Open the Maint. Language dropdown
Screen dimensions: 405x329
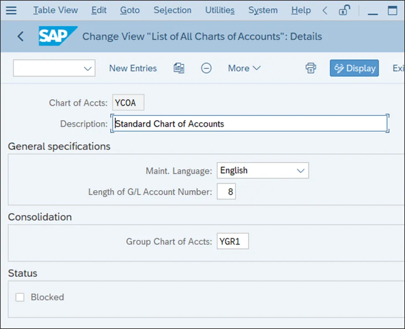[300, 171]
